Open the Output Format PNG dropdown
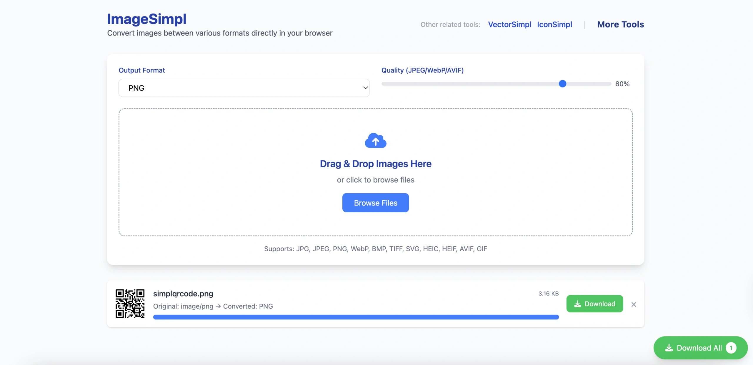The height and width of the screenshot is (365, 753). [x=244, y=88]
